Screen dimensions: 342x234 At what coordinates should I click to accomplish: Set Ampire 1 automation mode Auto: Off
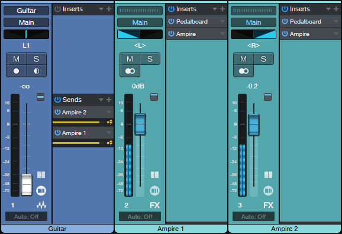(140, 216)
